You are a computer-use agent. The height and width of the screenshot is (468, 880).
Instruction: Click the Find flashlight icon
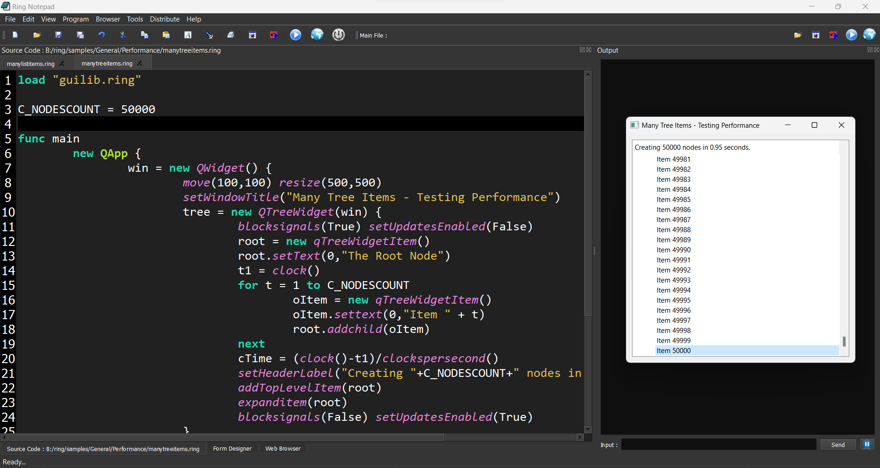[x=209, y=35]
